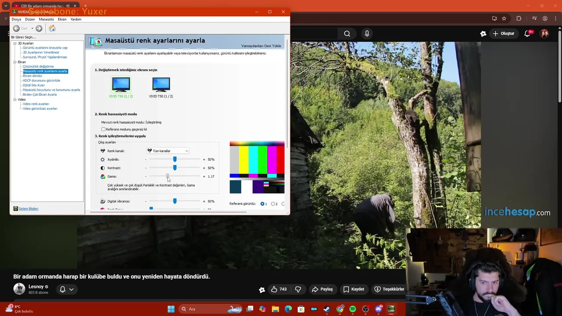Collapse the Ekran tree node
The width and height of the screenshot is (562, 316).
pyautogui.click(x=15, y=62)
